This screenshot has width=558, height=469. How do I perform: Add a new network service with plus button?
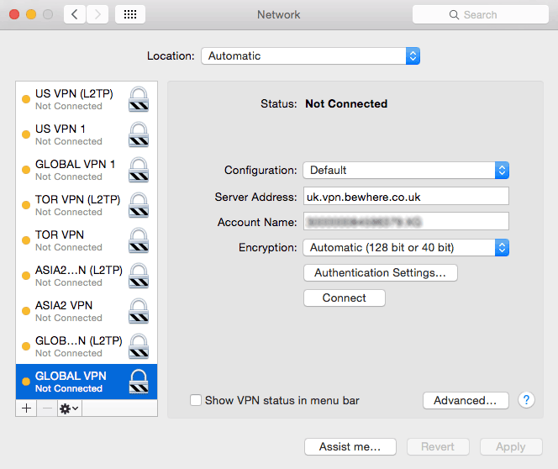26,408
